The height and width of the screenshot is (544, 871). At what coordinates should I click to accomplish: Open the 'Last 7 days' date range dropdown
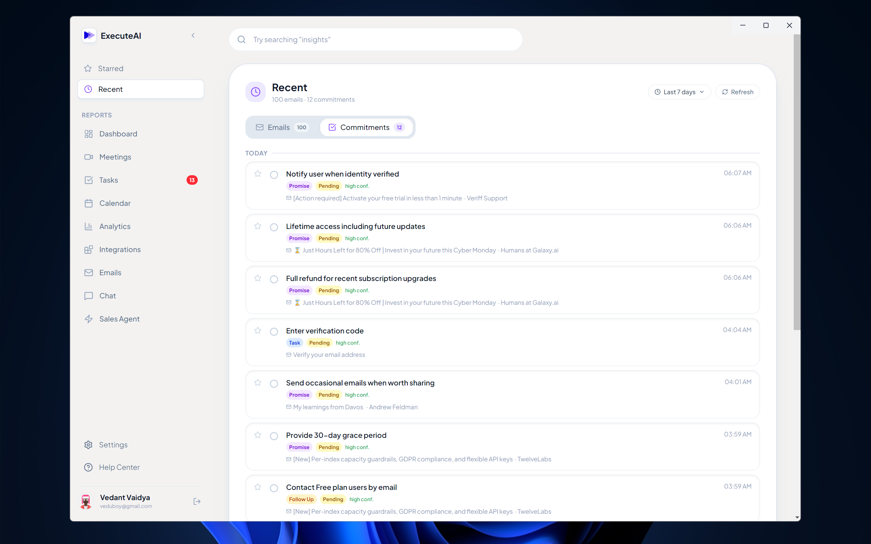click(x=679, y=92)
